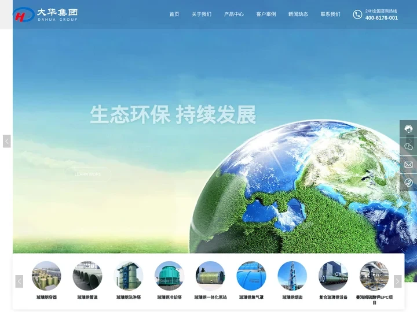Image resolution: width=417 pixels, height=312 pixels.
Task: Open 玻璃钢容器 product thumbnail
Action: (x=46, y=276)
